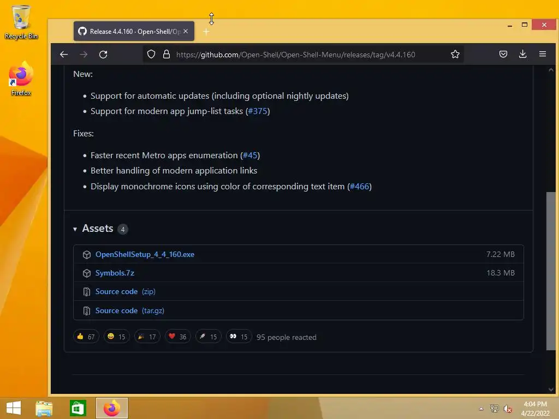Click the Firefox taskbar button
The width and height of the screenshot is (559, 419).
[111, 408]
